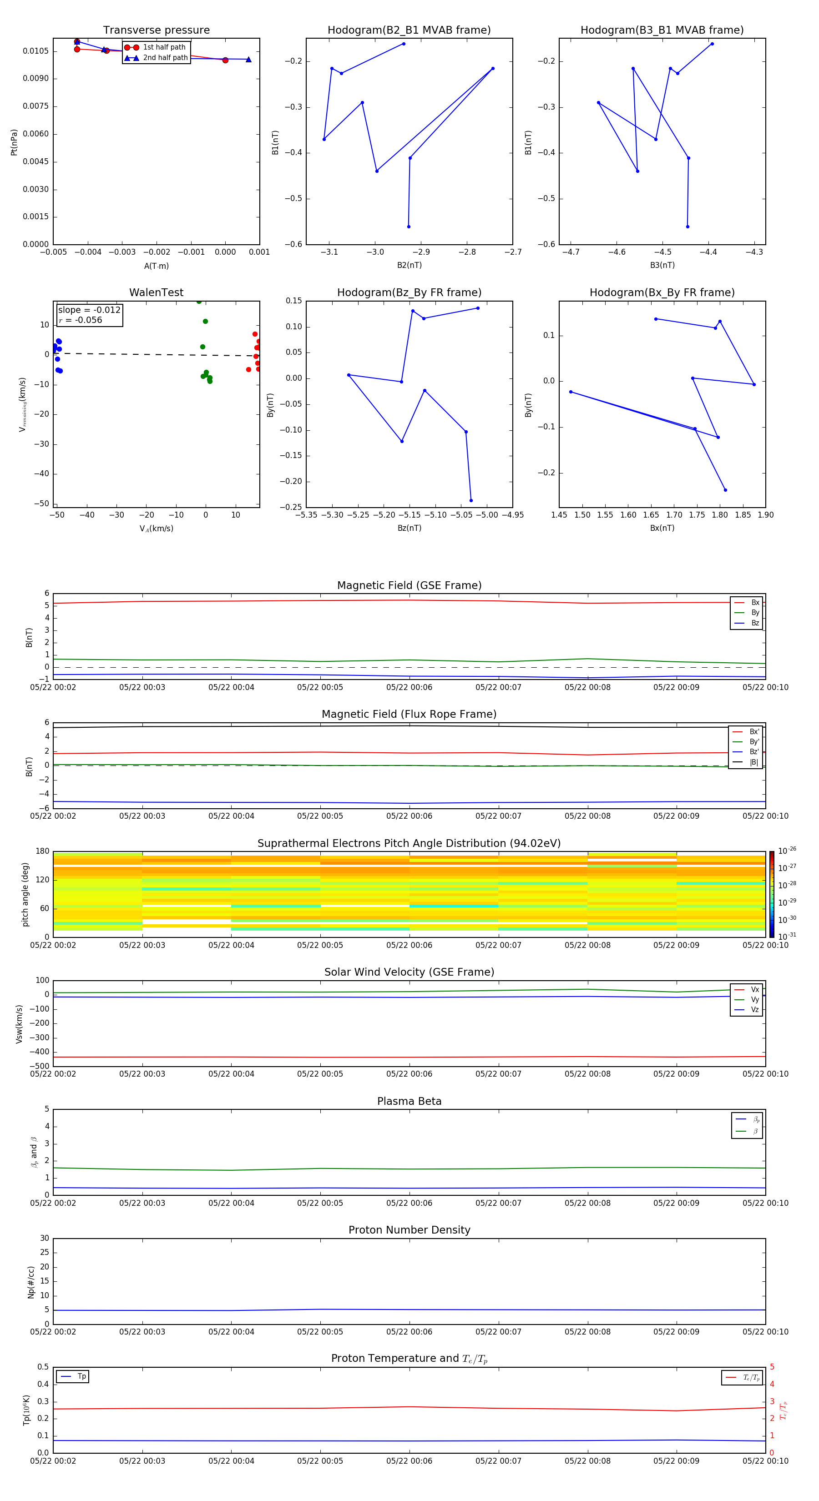This screenshot has width=819, height=1501.
Task: Select the "Proton Temperature and Te/Tp" title
Action: point(409,1359)
